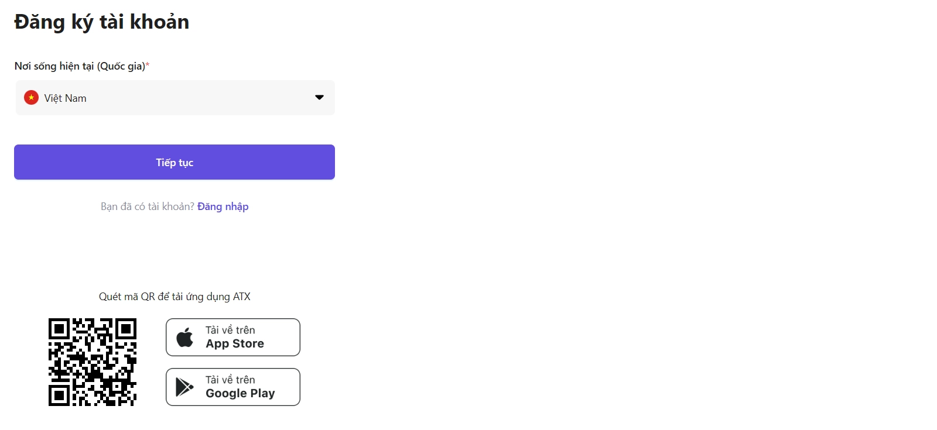The image size is (937, 430).
Task: Click the Tiếp tục button
Action: pyautogui.click(x=175, y=162)
